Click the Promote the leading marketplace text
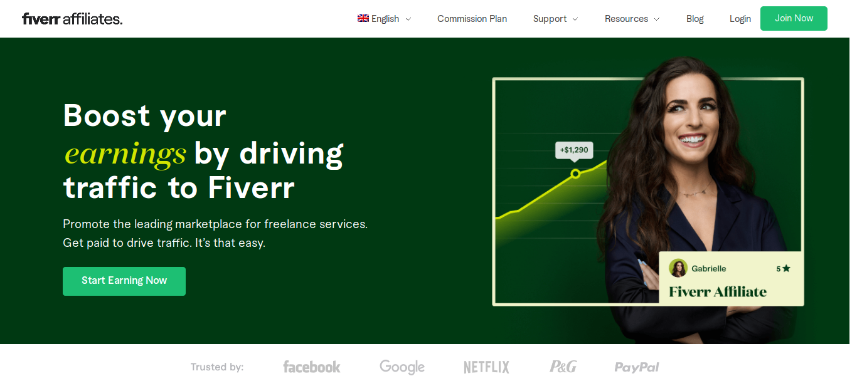 (215, 224)
